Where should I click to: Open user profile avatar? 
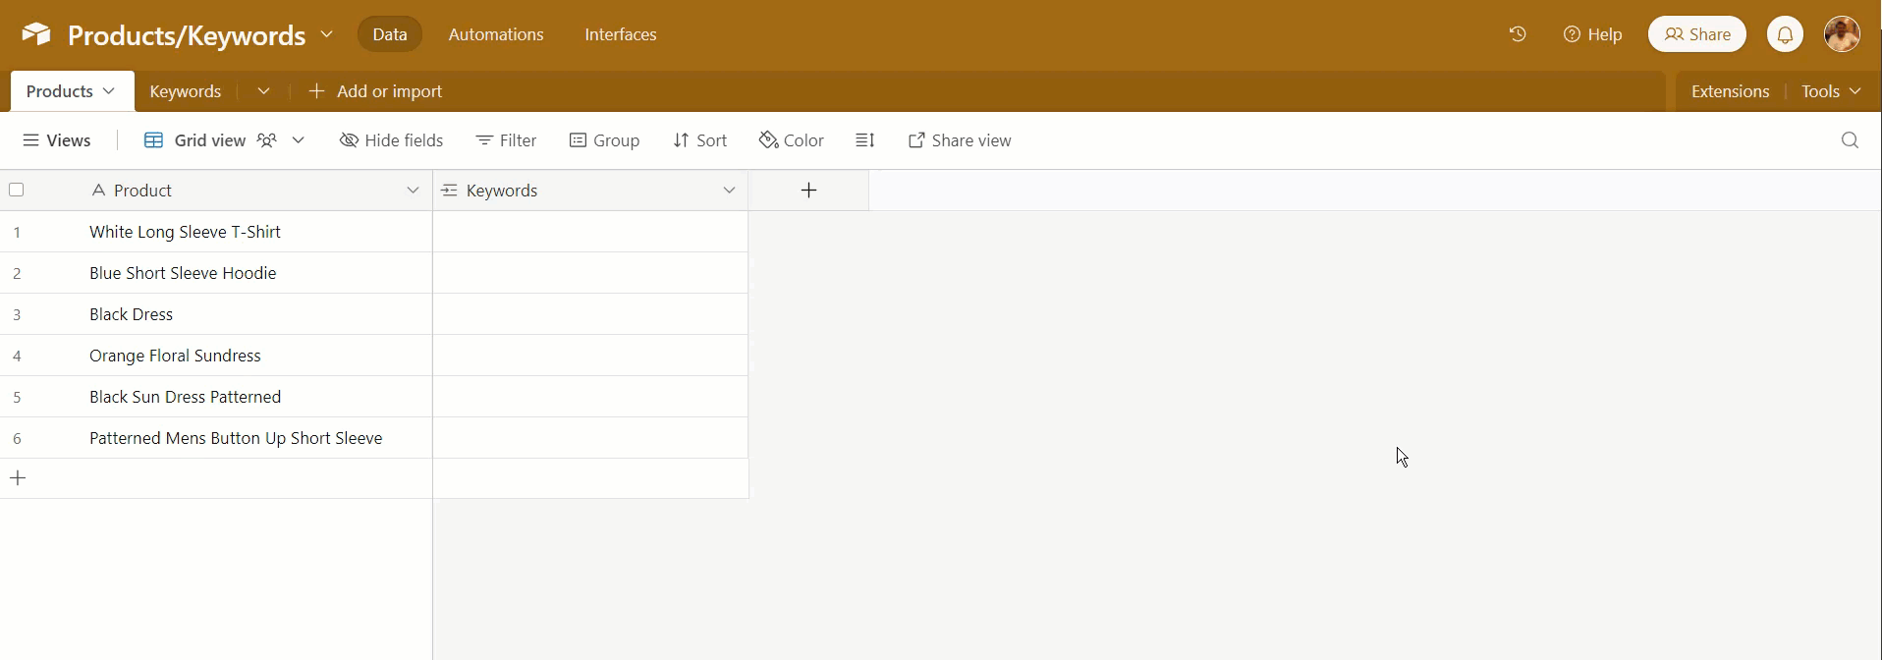coord(1842,34)
